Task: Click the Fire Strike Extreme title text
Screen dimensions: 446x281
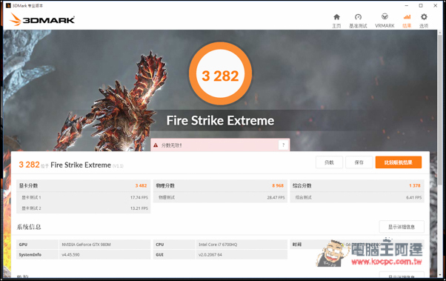Action: (x=220, y=121)
